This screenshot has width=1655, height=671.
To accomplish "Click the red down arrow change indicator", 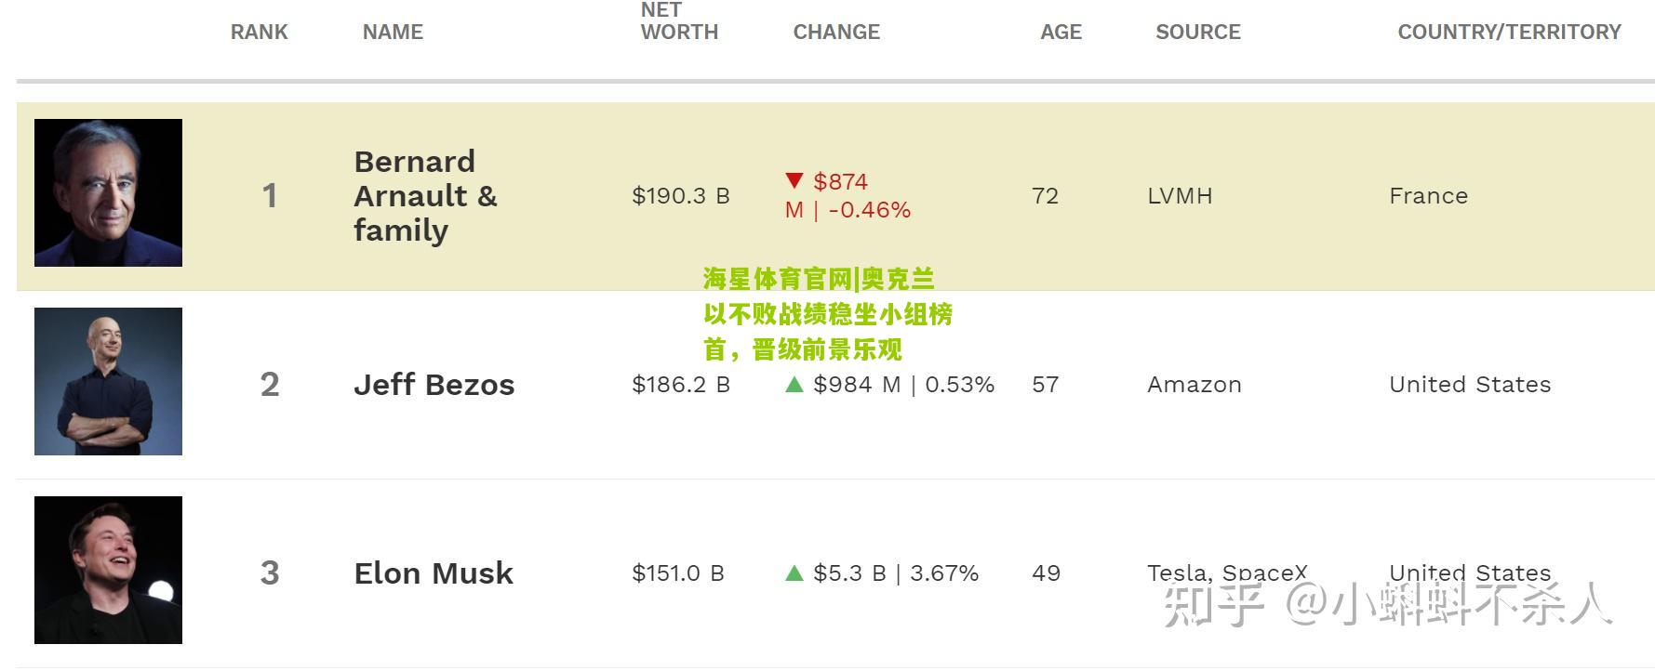I will (x=794, y=180).
